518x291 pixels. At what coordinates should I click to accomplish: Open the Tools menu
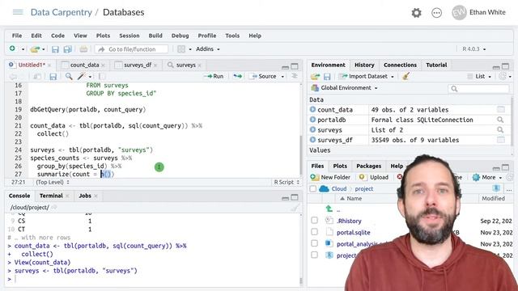(x=232, y=36)
